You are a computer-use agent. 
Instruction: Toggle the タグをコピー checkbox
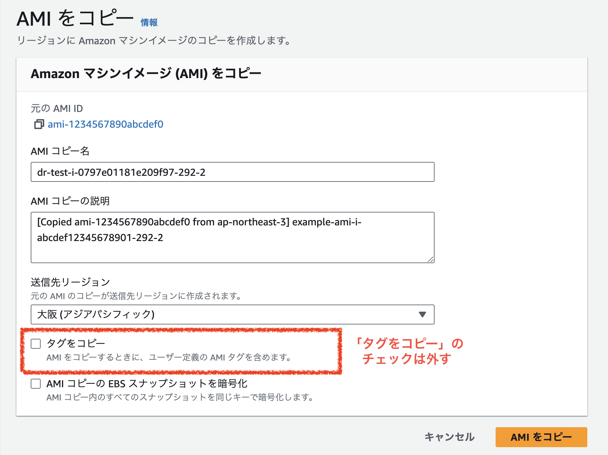[x=36, y=344]
